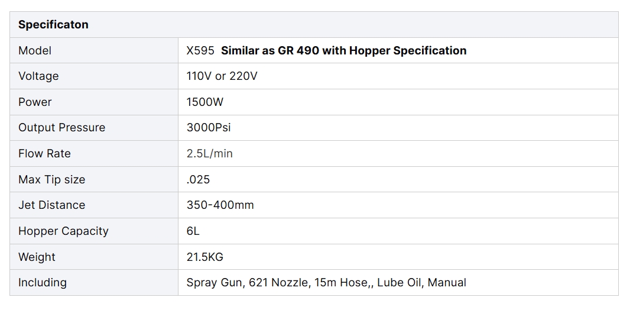Viewport: 633px width, 310px height.
Task: Click the 2.5L/min flow value
Action: click(209, 154)
